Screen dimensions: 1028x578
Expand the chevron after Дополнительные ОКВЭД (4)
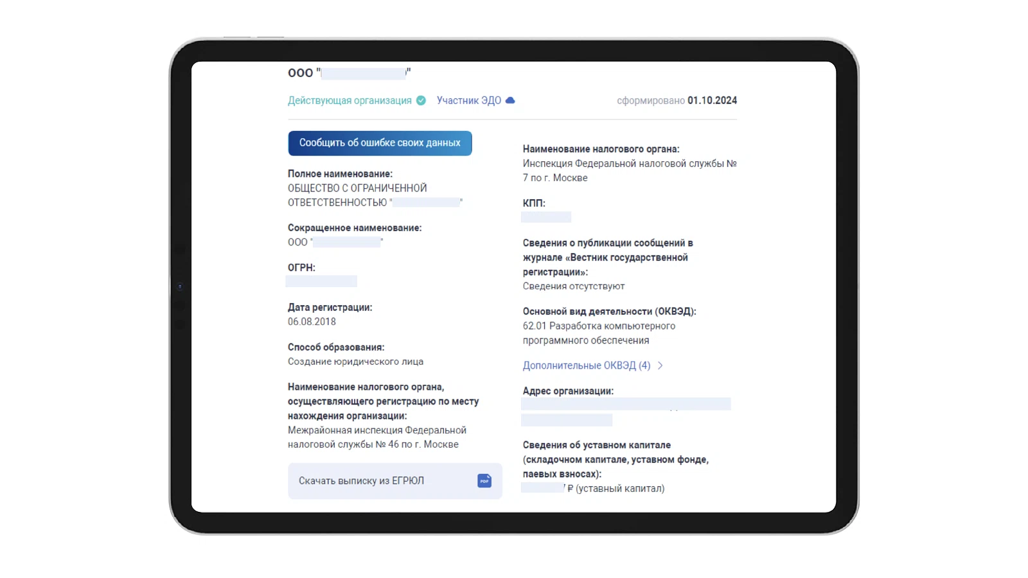660,365
